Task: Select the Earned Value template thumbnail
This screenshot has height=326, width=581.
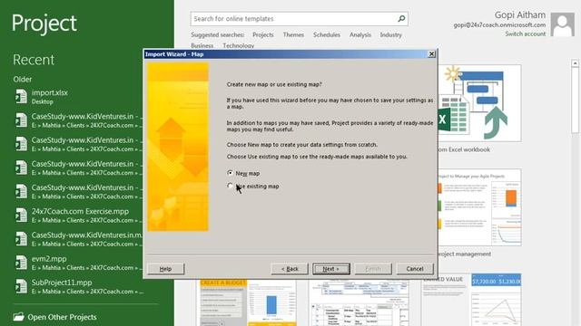Action: [x=471, y=300]
